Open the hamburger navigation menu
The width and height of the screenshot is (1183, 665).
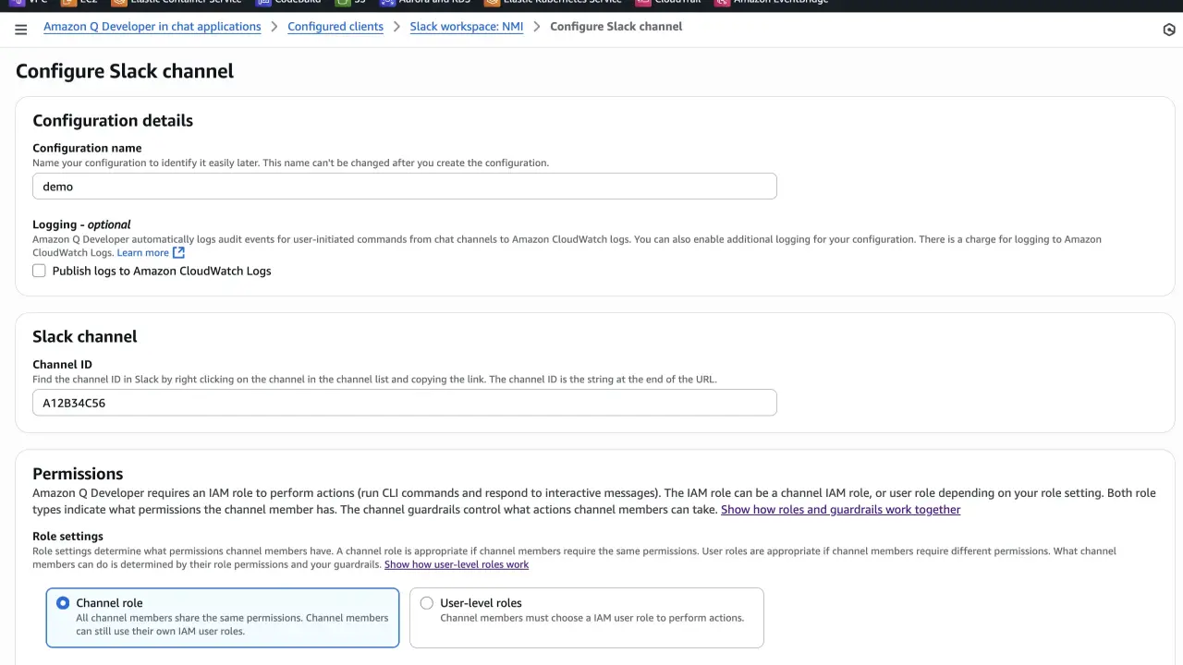pos(21,30)
